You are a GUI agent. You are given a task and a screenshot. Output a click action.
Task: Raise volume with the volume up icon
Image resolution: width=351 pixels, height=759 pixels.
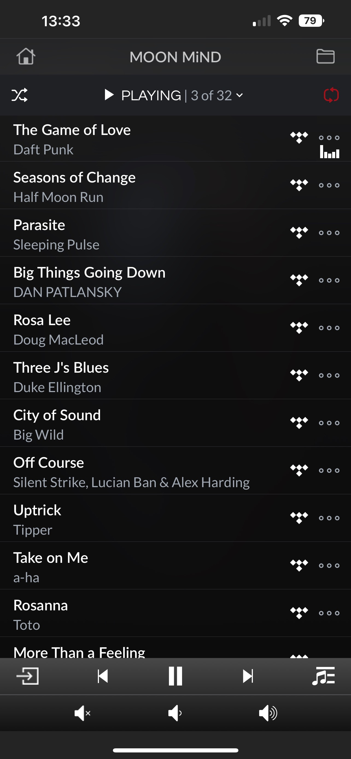pyautogui.click(x=268, y=713)
